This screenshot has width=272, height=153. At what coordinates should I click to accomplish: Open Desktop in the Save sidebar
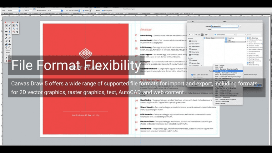(x=193, y=49)
